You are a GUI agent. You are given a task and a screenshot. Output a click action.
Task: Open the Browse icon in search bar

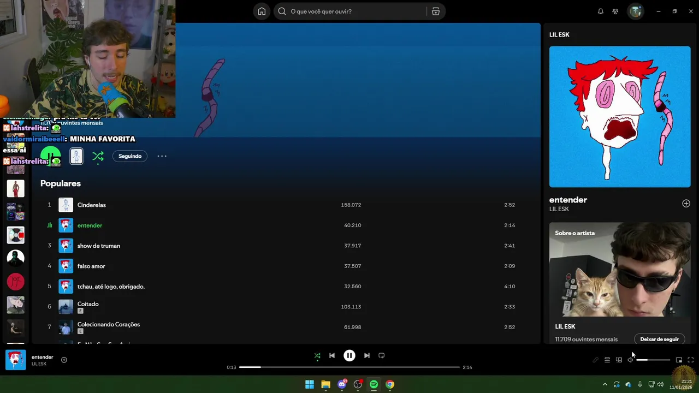click(x=436, y=11)
